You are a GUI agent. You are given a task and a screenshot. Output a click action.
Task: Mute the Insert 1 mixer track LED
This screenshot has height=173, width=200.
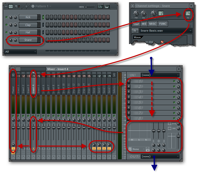point(18,116)
